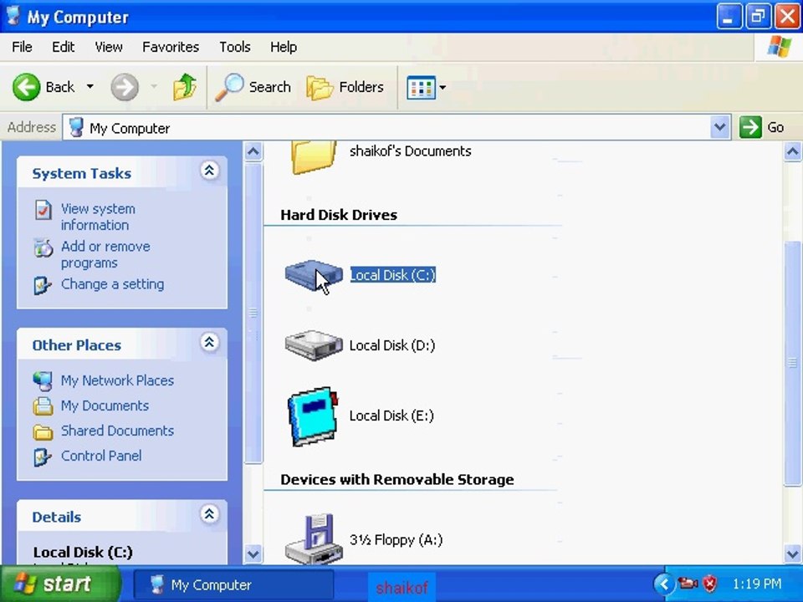Viewport: 803px width, 602px height.
Task: Click the Change a setting icon
Action: point(43,285)
